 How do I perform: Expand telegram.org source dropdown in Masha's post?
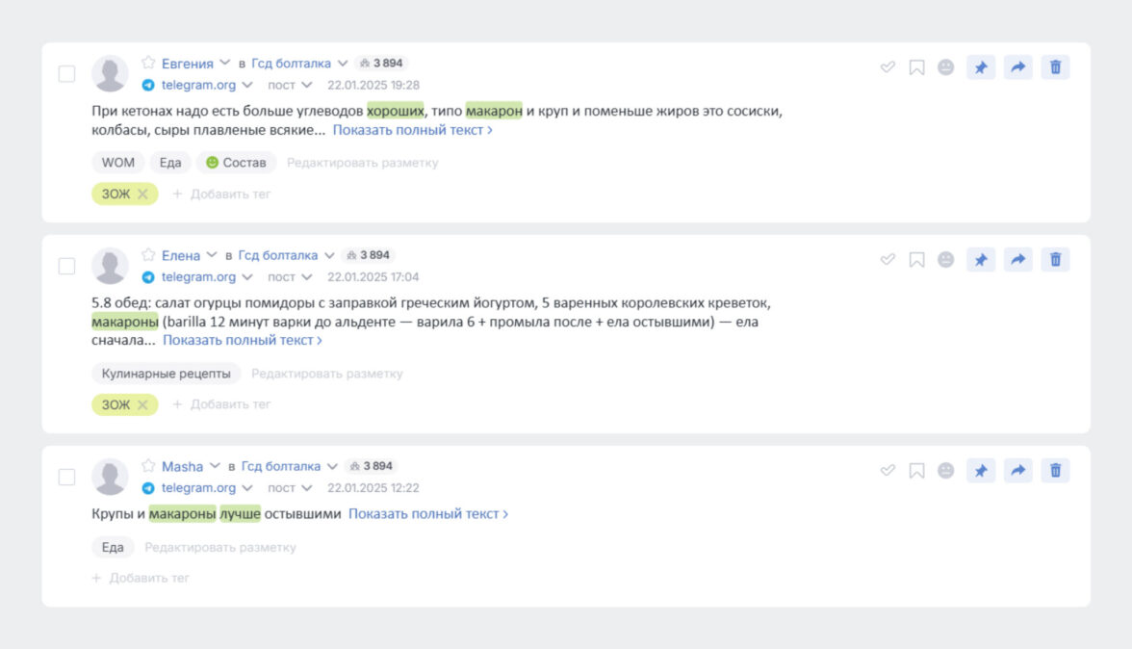[x=247, y=488]
